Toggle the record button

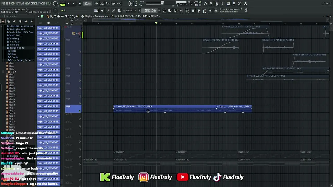[x=80, y=4]
